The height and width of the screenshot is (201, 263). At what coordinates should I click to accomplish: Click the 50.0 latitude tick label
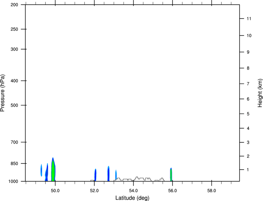click(55, 191)
